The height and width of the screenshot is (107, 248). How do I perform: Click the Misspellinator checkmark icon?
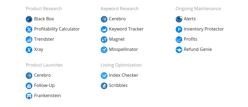tap(104, 50)
